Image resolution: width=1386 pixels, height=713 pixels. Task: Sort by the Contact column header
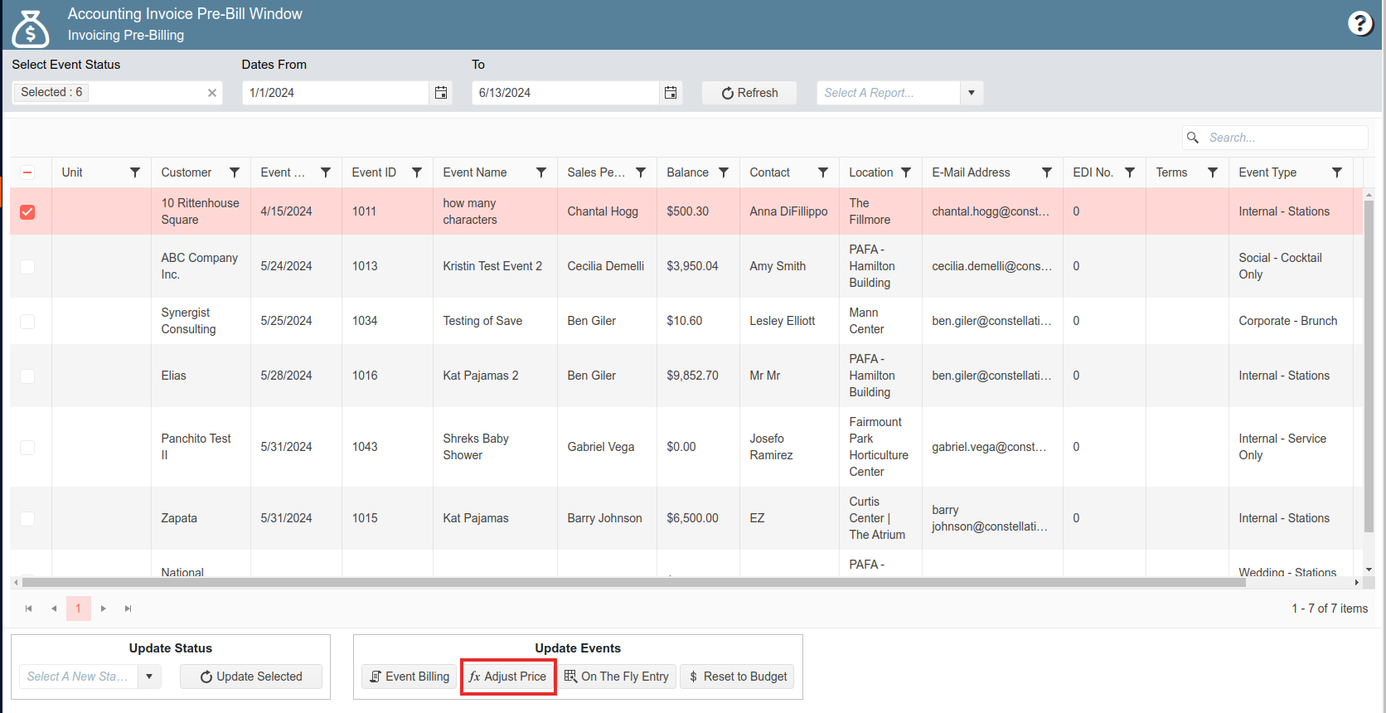coord(770,172)
